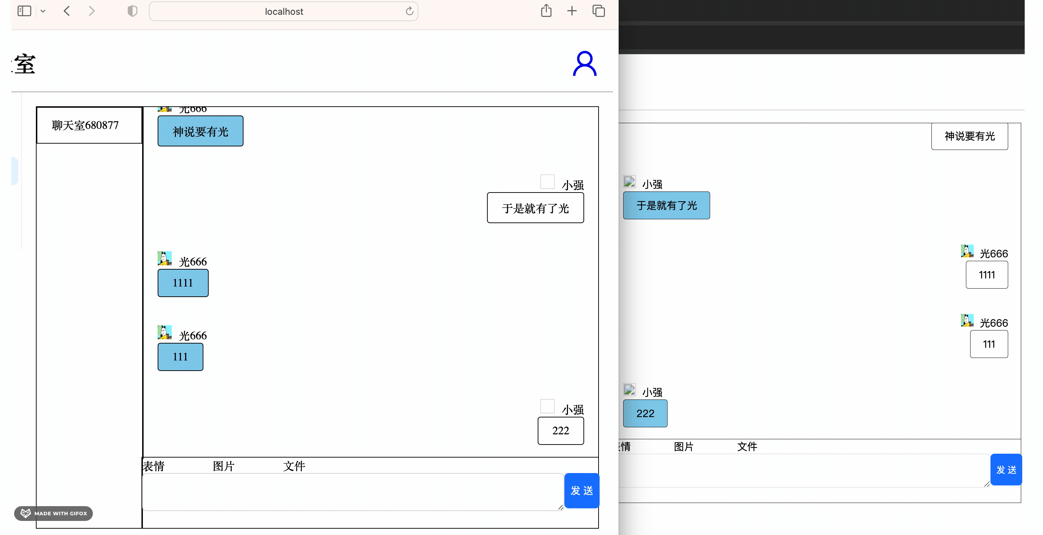Click 文件 option in right chat window
This screenshot has height=535, width=1043.
[x=747, y=446]
